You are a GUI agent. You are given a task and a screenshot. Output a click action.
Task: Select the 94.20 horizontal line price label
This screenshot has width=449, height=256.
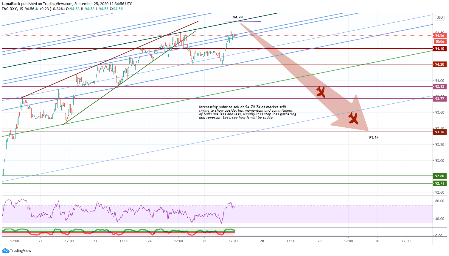(x=439, y=64)
